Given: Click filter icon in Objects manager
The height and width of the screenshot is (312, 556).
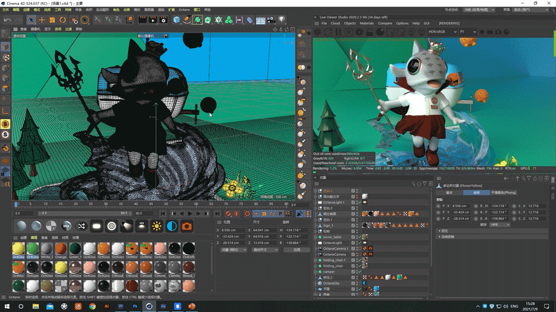Looking at the screenshot, I should click(x=425, y=184).
